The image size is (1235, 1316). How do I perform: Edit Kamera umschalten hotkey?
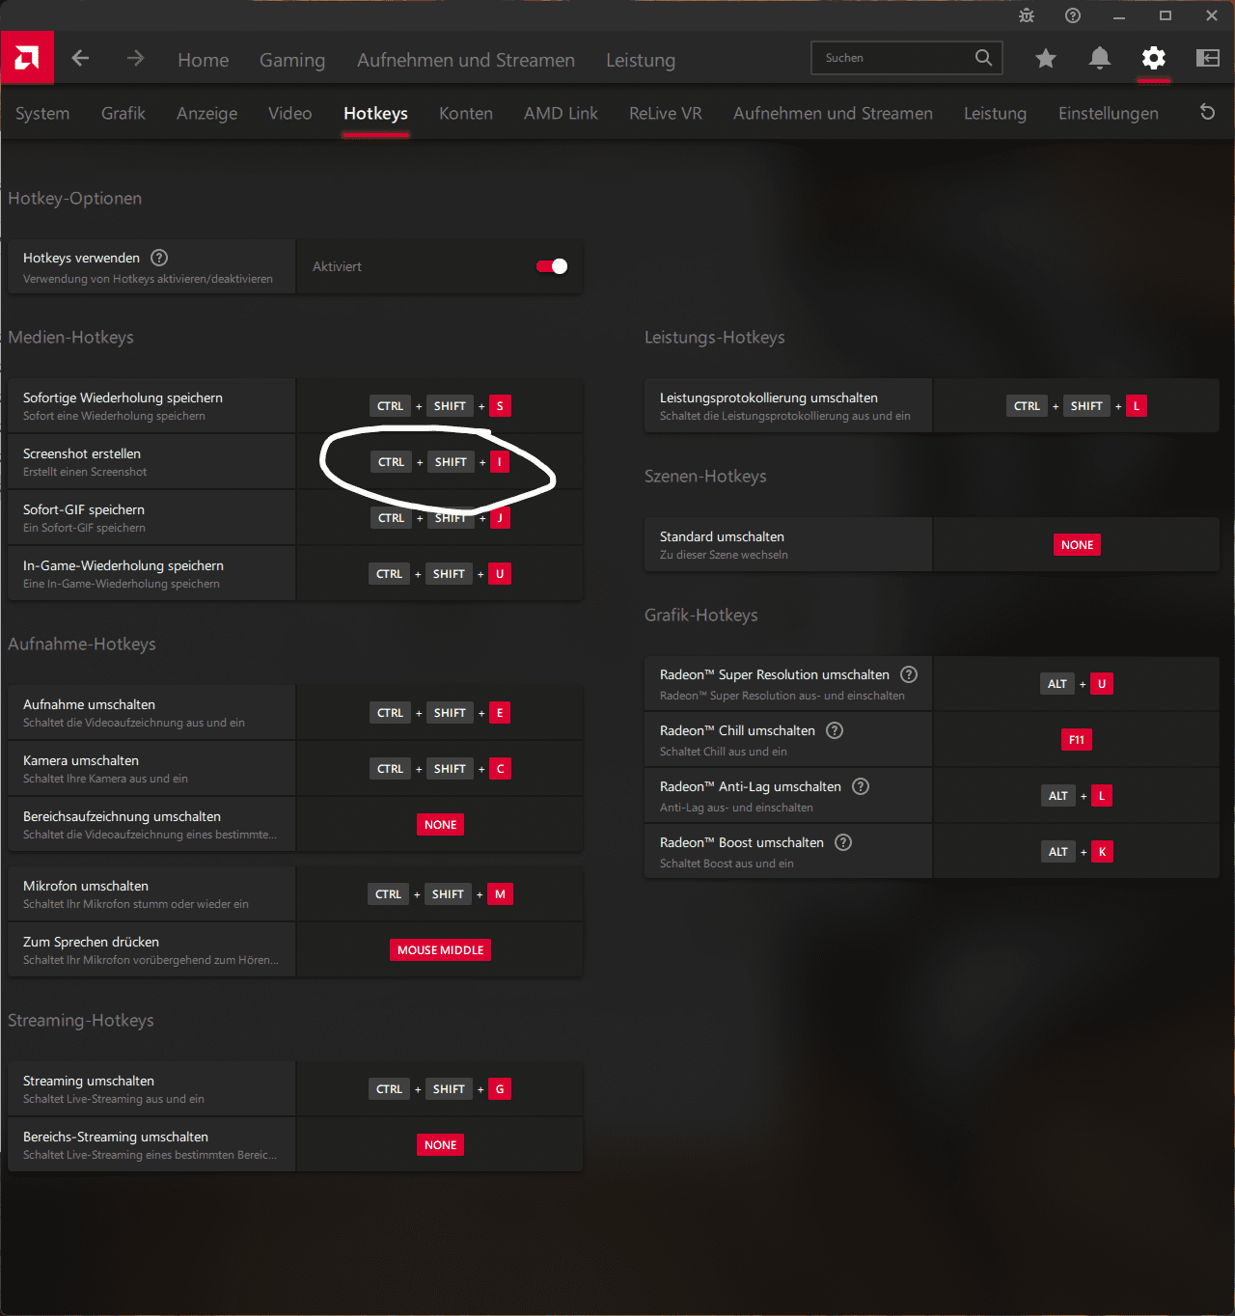coord(440,769)
